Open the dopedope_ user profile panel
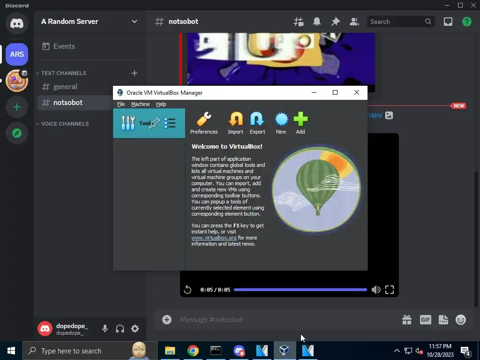 pos(64,329)
